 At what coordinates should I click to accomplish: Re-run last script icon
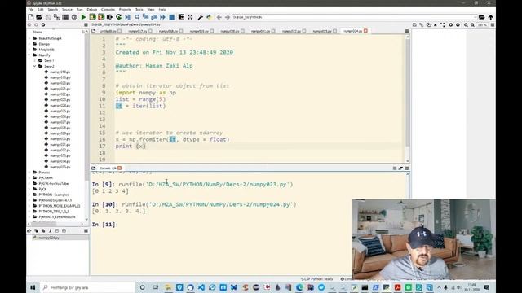pyautogui.click(x=118, y=17)
